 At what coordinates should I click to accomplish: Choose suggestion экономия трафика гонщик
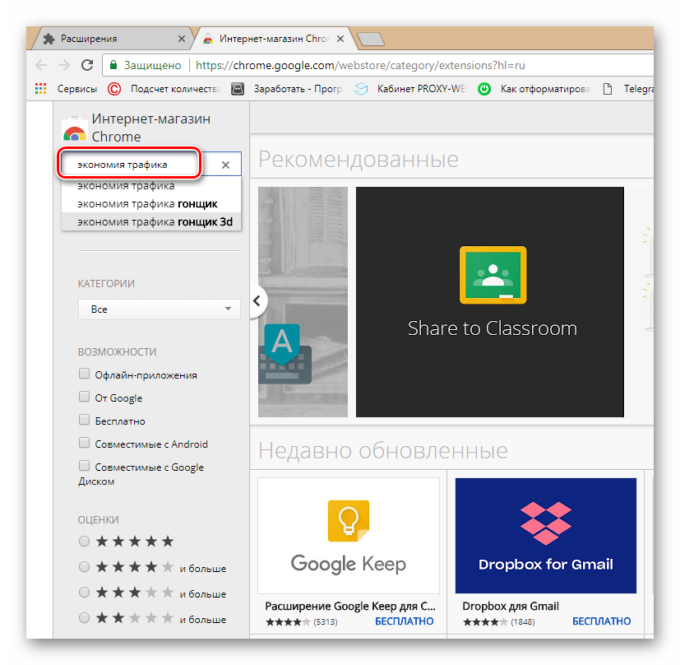tap(151, 203)
